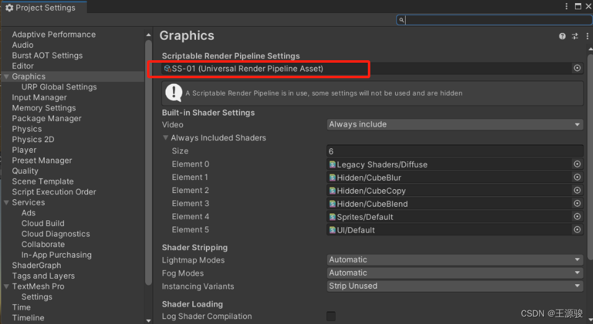Screen dimensions: 593x324
Task: Open ShaderGraph settings
Action: (37, 265)
